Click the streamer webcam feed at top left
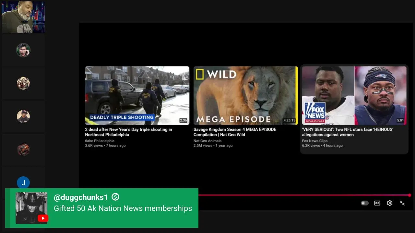This screenshot has width=415, height=233. click(23, 17)
